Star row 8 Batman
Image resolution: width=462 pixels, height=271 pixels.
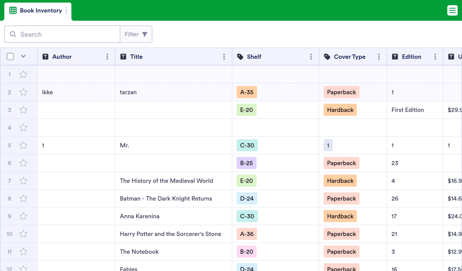pos(23,198)
